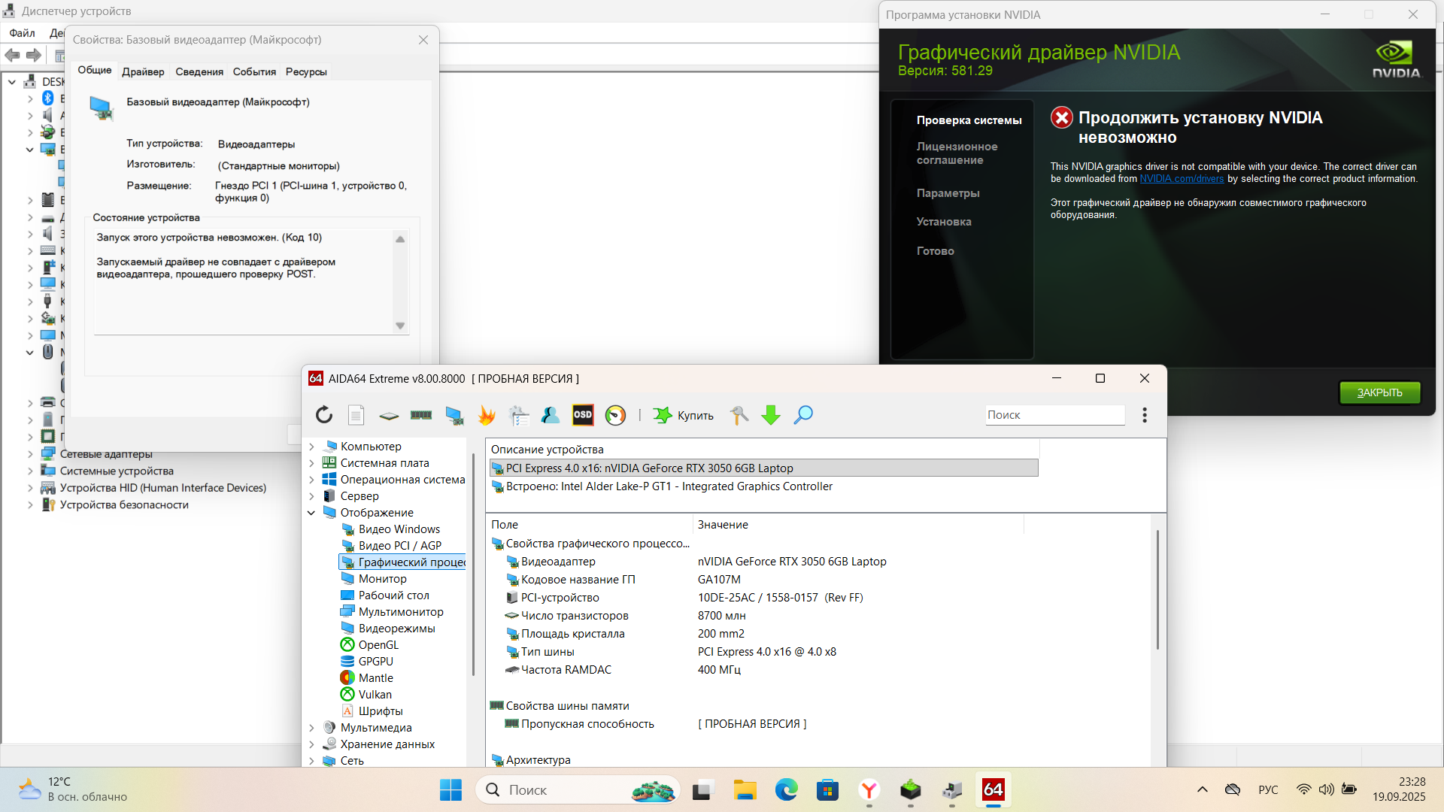The image size is (1444, 812).
Task: Expand Системные устройства in Device Manager
Action: pos(30,471)
